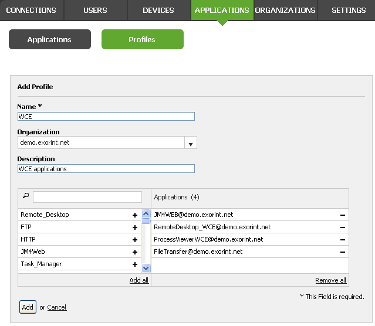Click the Add button to save profile
375x326 pixels.
pos(28,307)
